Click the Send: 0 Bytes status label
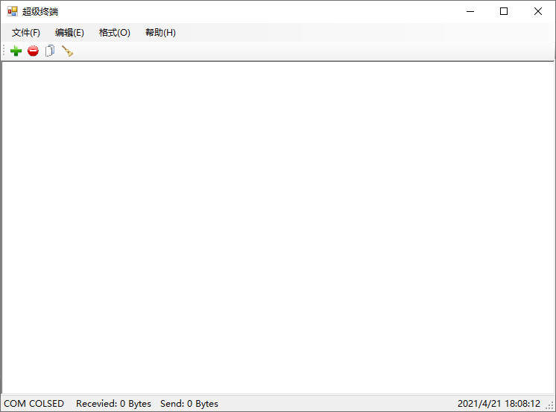Screen dimensions: 556x412 [x=189, y=404]
